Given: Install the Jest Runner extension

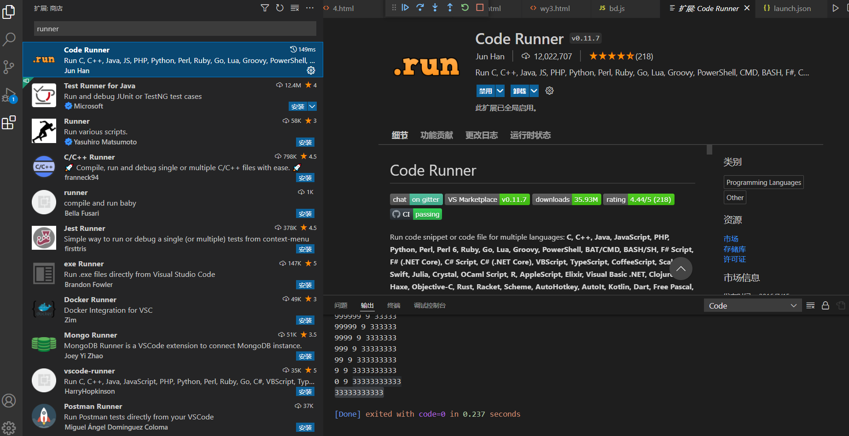Looking at the screenshot, I should (x=305, y=249).
